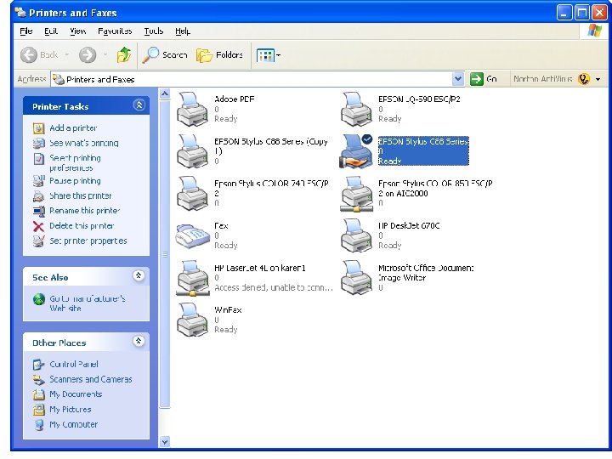This screenshot has height=459, width=612.
Task: Click the Forward navigation arrow icon
Action: 88,55
